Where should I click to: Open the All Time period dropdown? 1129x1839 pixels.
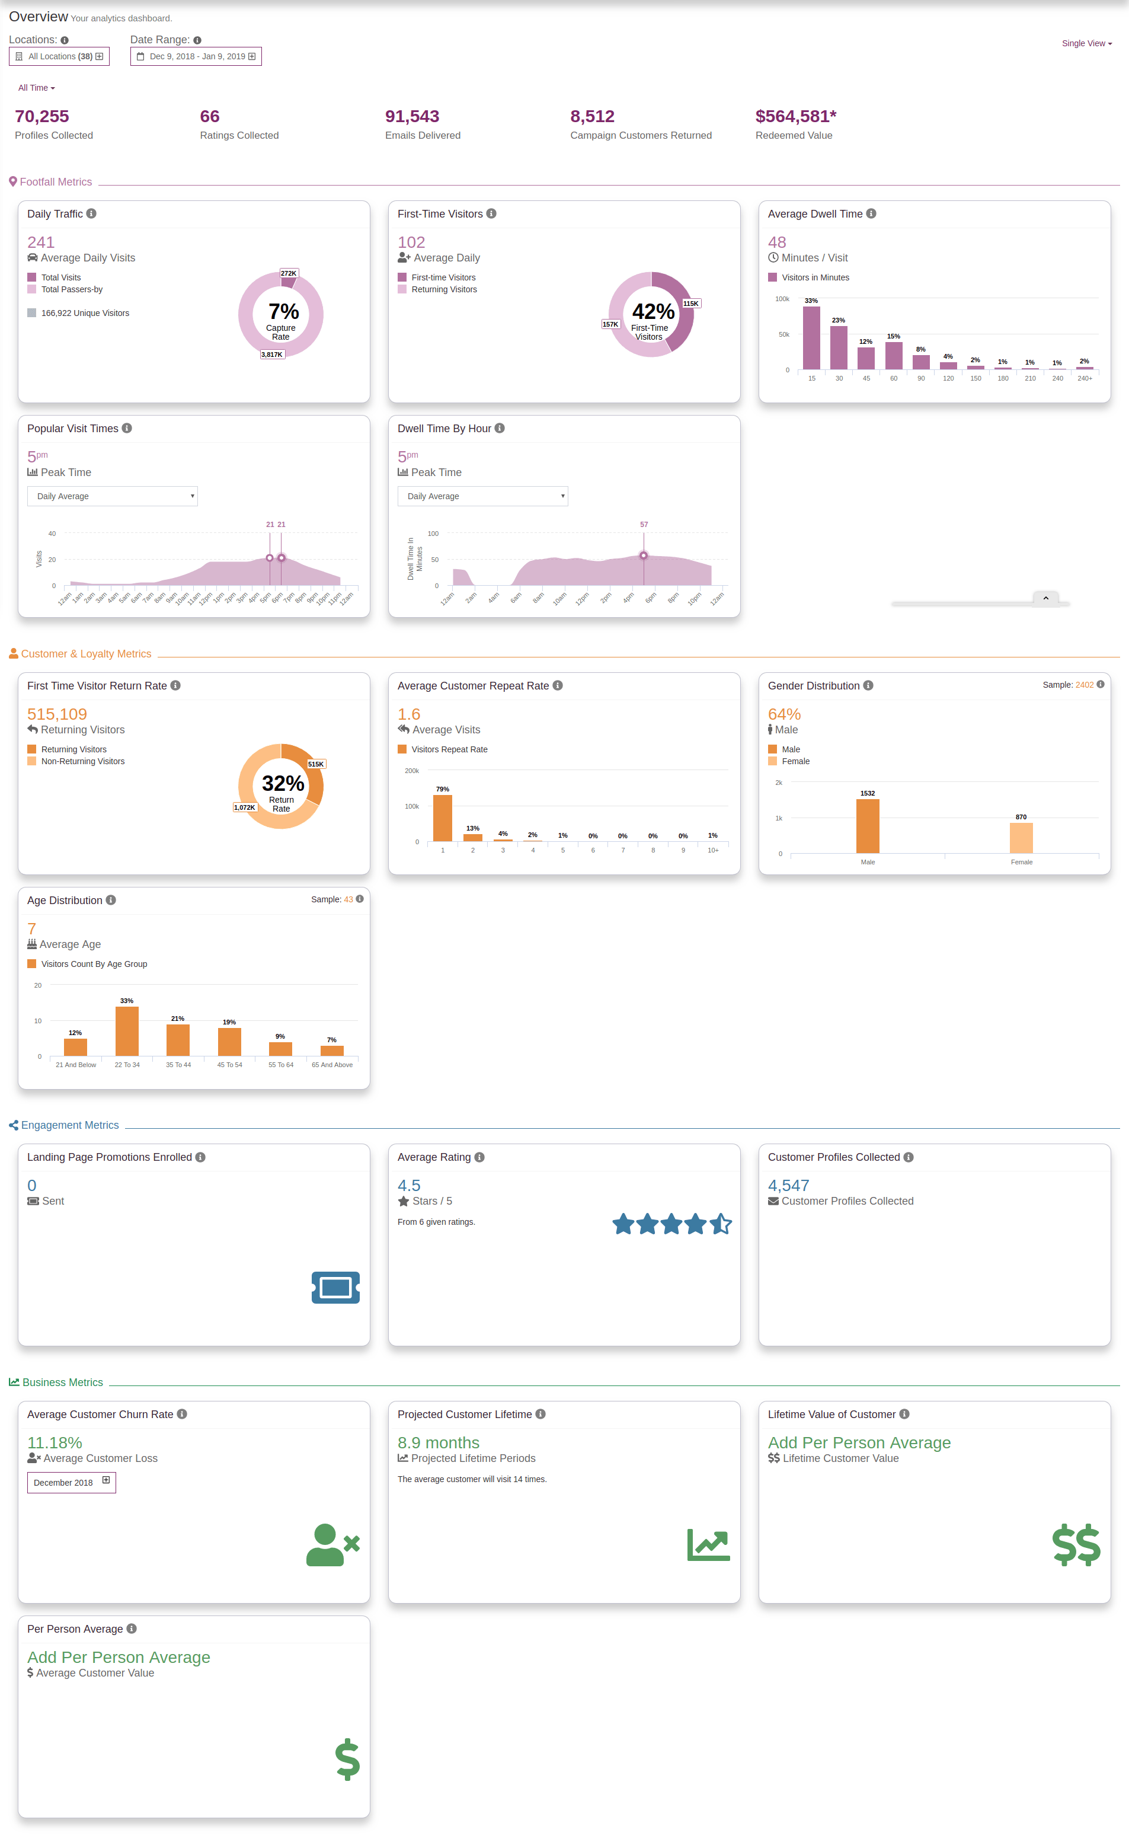coord(37,88)
